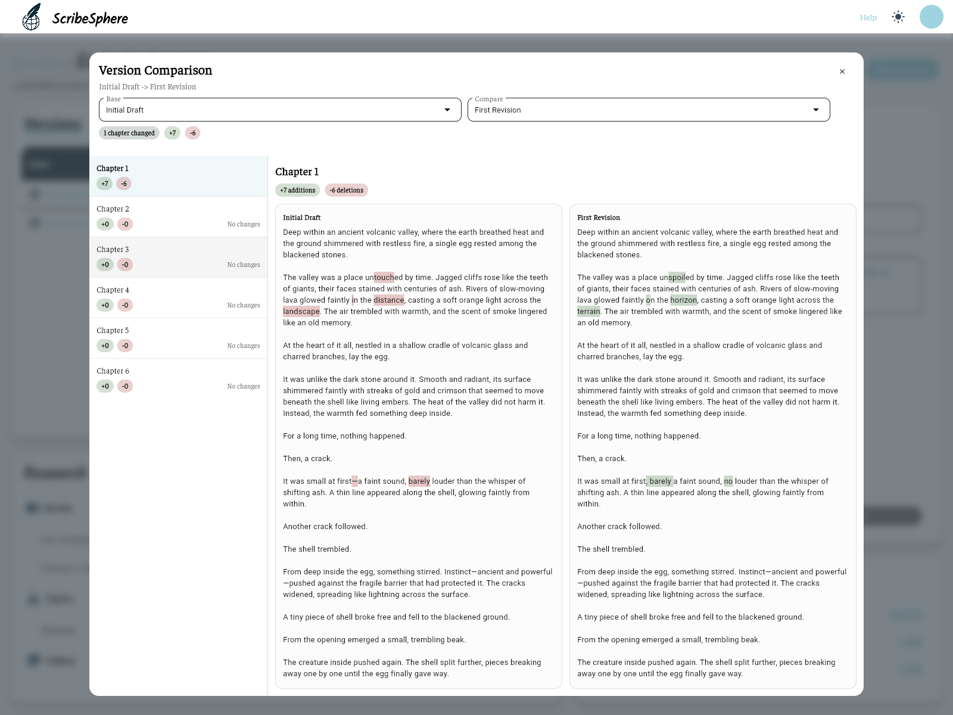This screenshot has height=715, width=953.
Task: Click the added word 'terrain' in First Revision
Action: [x=588, y=311]
